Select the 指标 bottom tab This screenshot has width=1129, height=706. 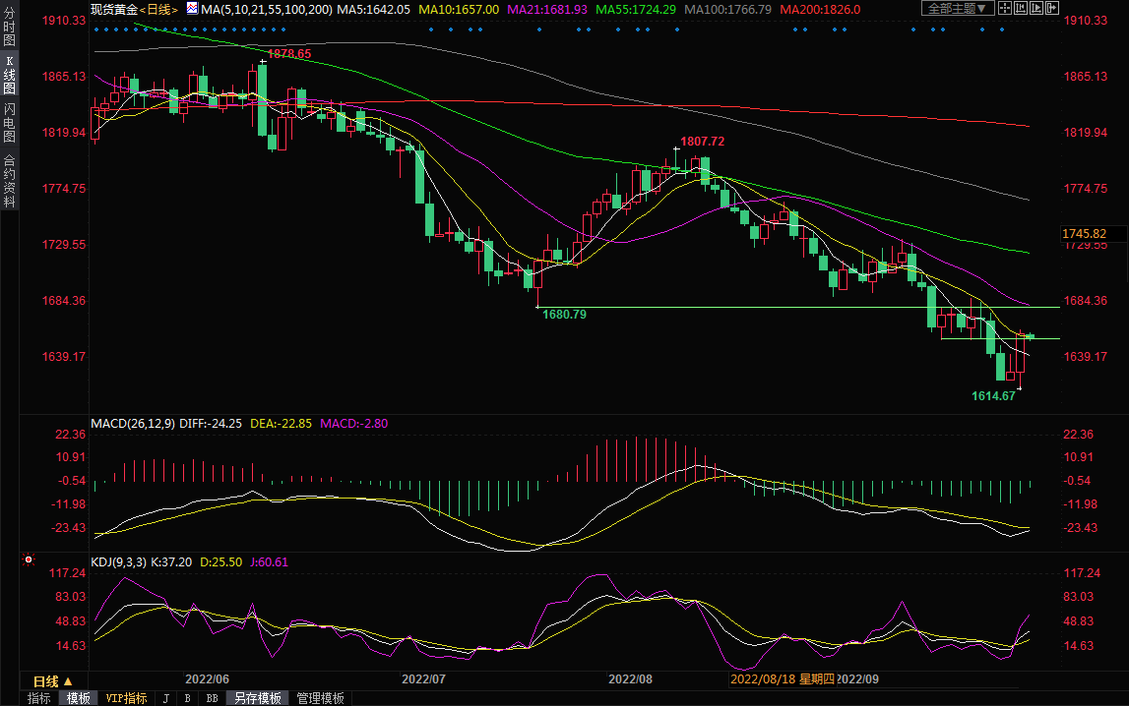(39, 698)
